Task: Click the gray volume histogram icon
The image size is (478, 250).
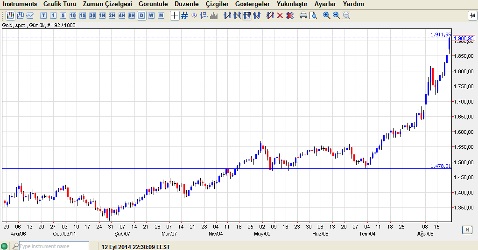Action: point(214,15)
